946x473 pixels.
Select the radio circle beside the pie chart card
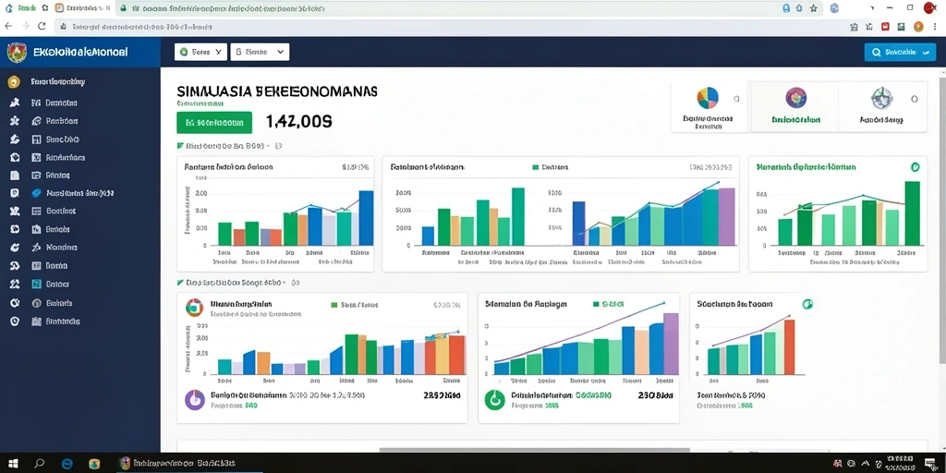[x=736, y=98]
